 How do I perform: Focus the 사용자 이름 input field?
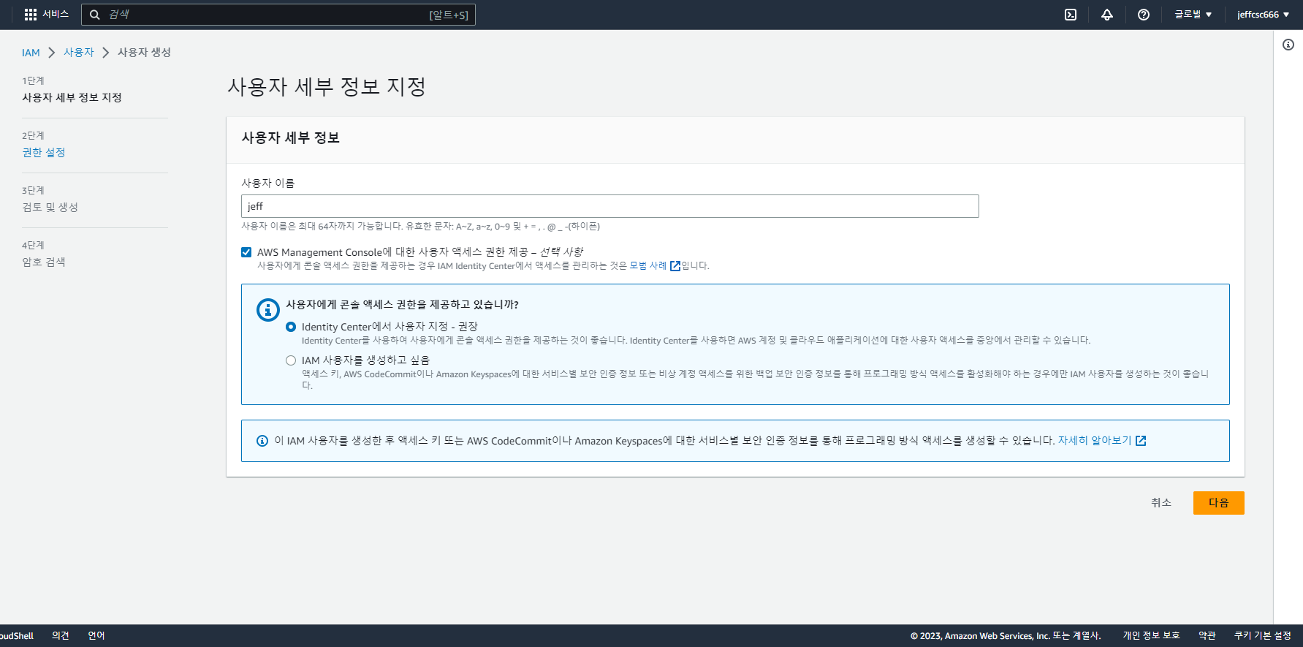tap(610, 206)
